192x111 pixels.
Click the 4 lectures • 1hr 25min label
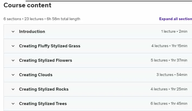pos(169,89)
